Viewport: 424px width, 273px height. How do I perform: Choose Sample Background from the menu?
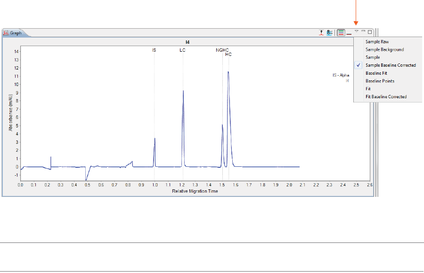(384, 49)
